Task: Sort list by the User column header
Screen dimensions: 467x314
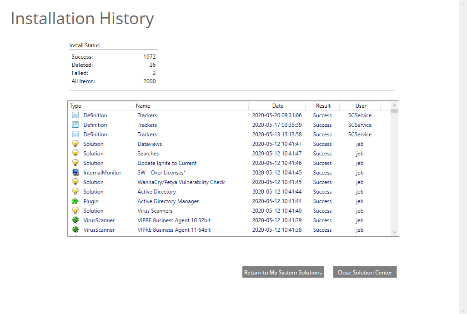Action: click(x=361, y=106)
